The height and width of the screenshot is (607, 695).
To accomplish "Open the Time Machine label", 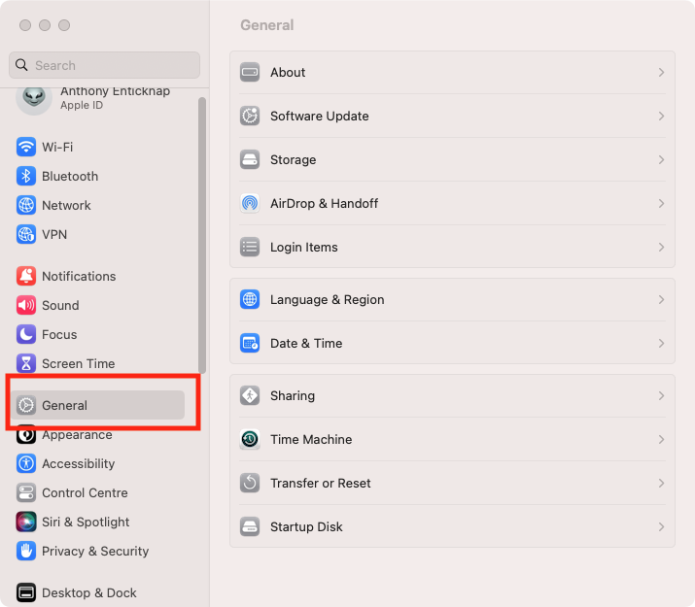I will pos(311,440).
